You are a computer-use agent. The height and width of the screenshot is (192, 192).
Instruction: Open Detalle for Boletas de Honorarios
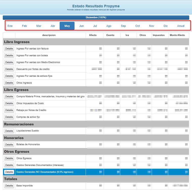tap(9, 144)
